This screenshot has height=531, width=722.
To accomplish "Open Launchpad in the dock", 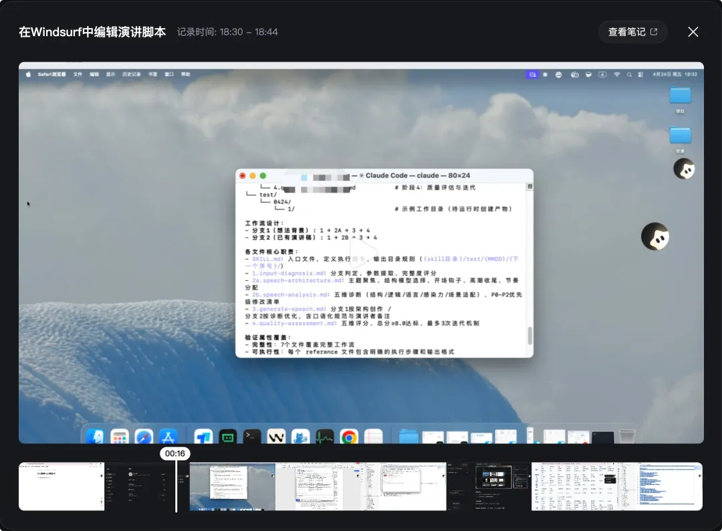I will pos(120,437).
